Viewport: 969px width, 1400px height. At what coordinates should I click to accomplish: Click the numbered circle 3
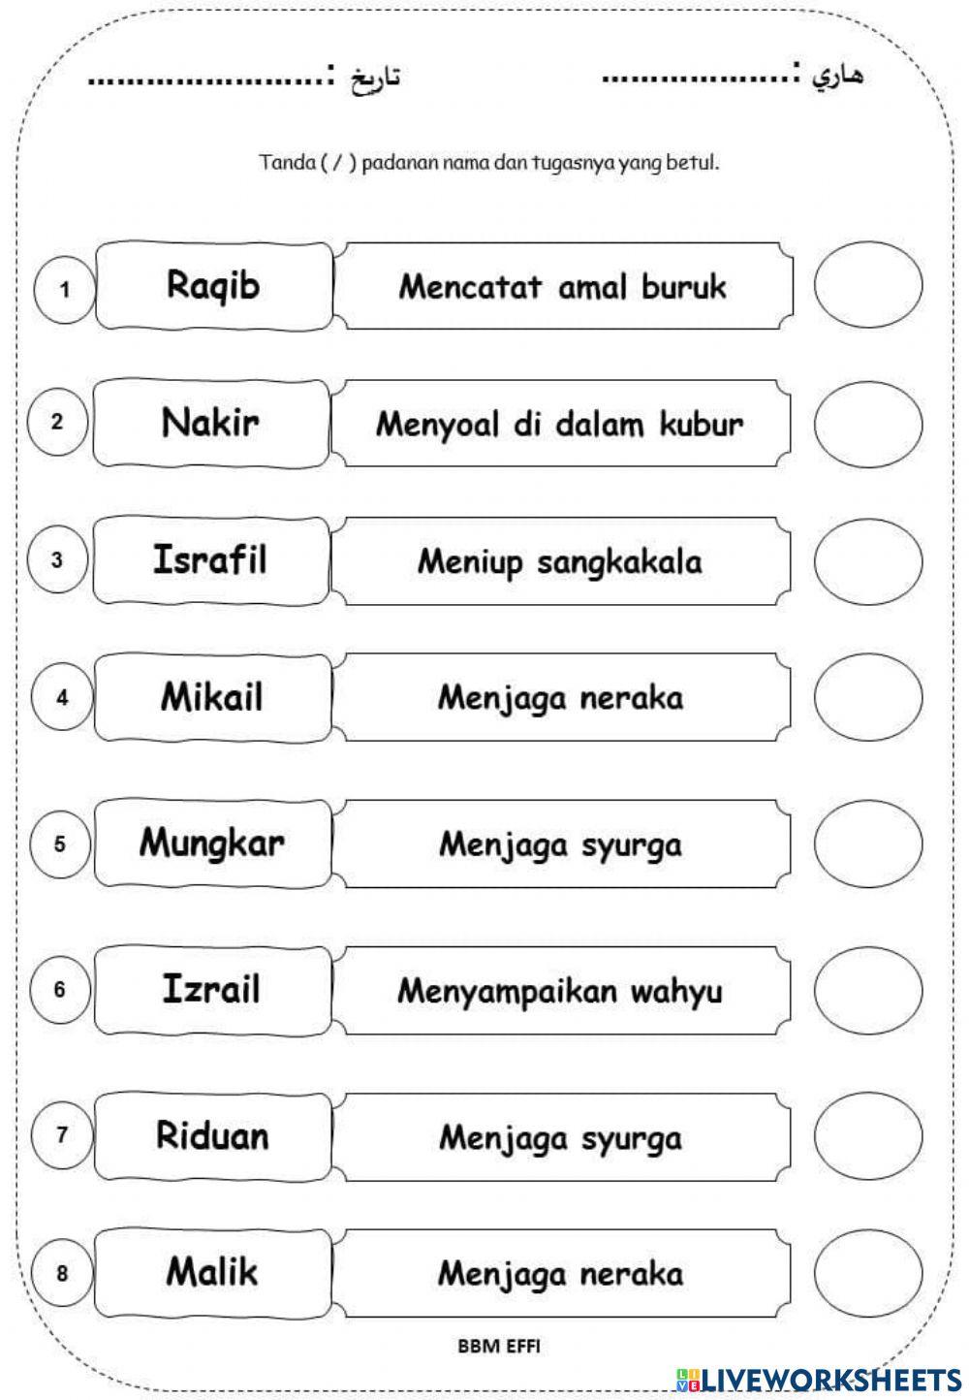(57, 560)
